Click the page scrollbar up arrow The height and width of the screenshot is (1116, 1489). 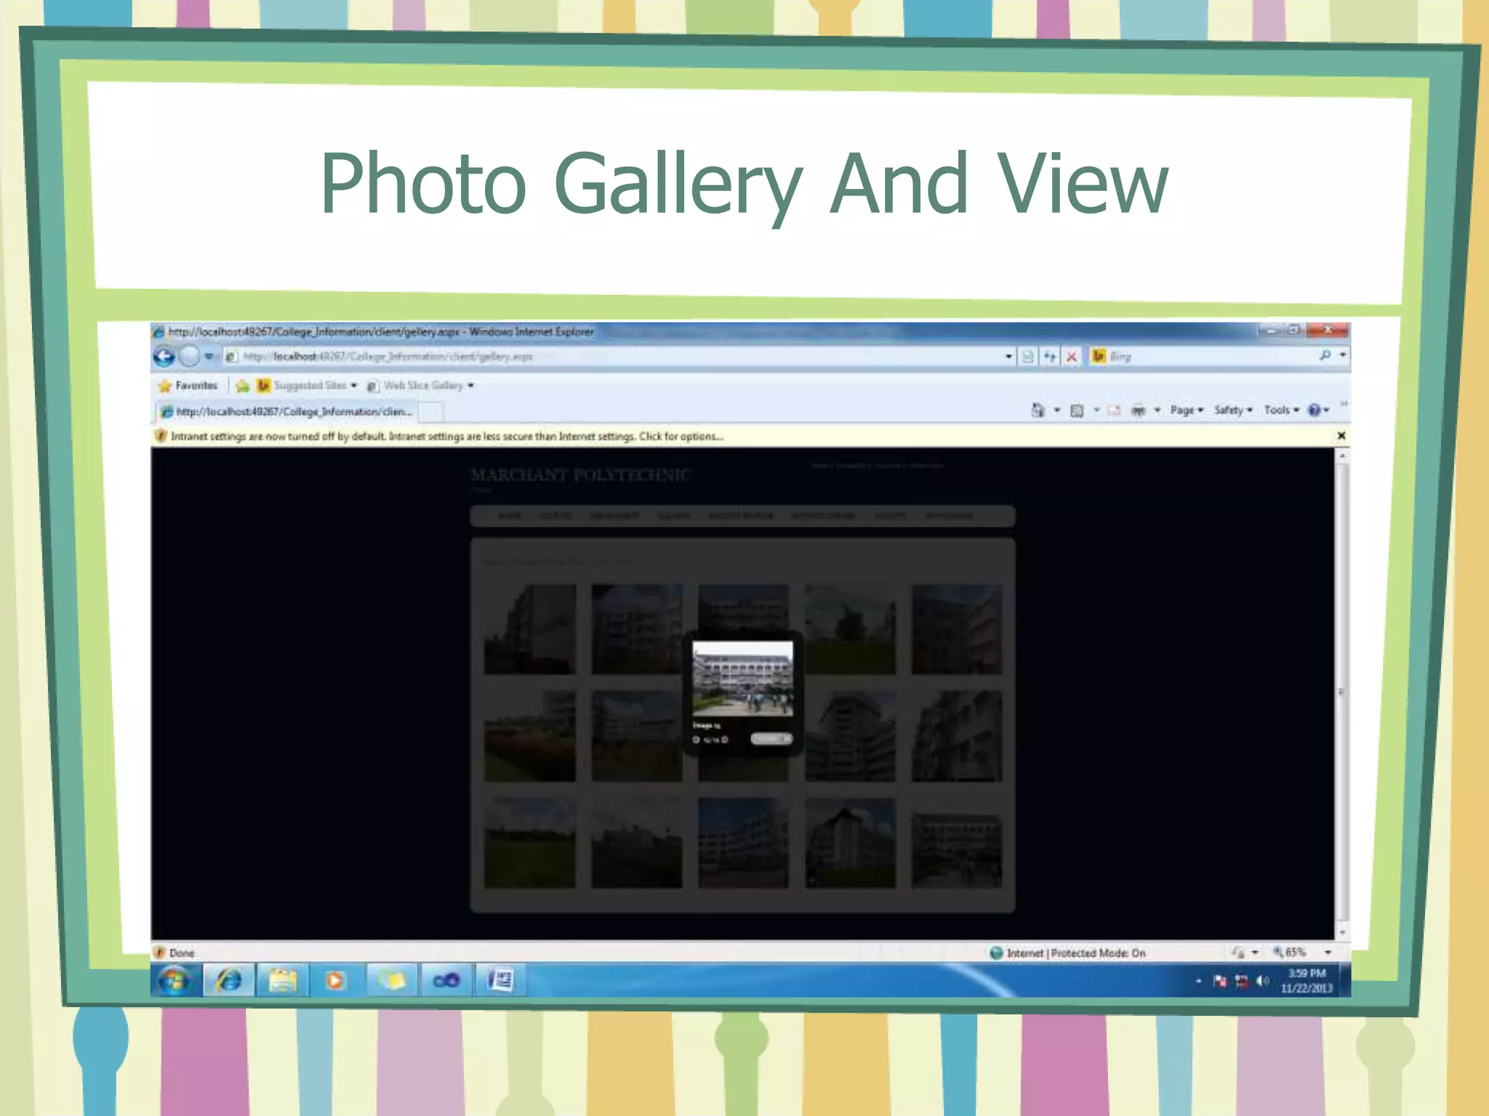[x=1343, y=456]
